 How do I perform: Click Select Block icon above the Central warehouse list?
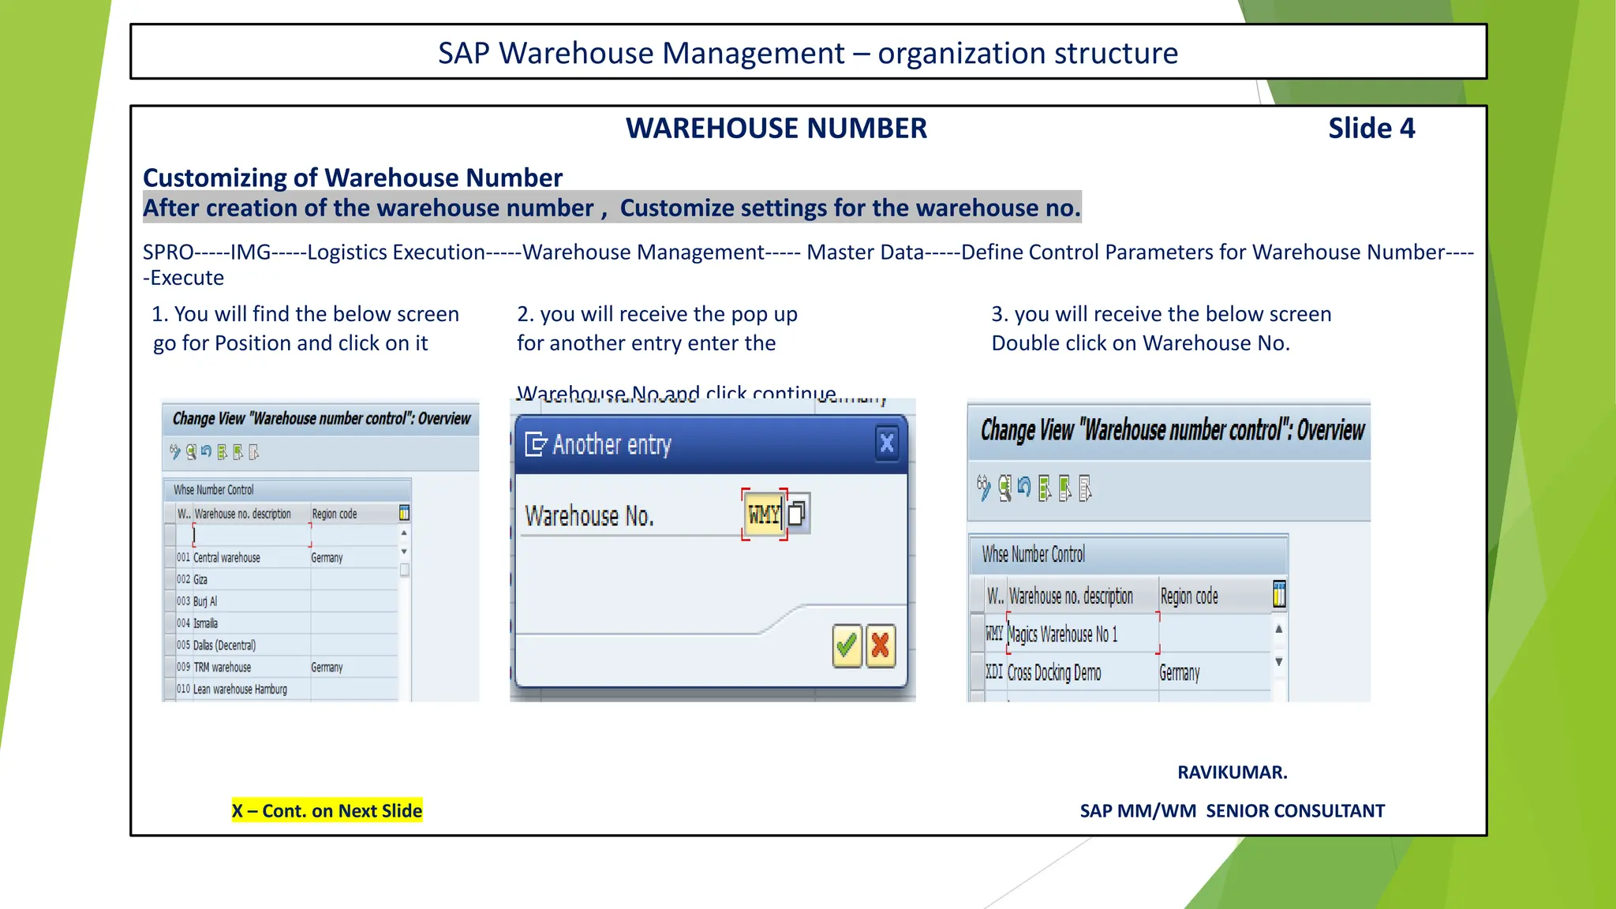[238, 452]
